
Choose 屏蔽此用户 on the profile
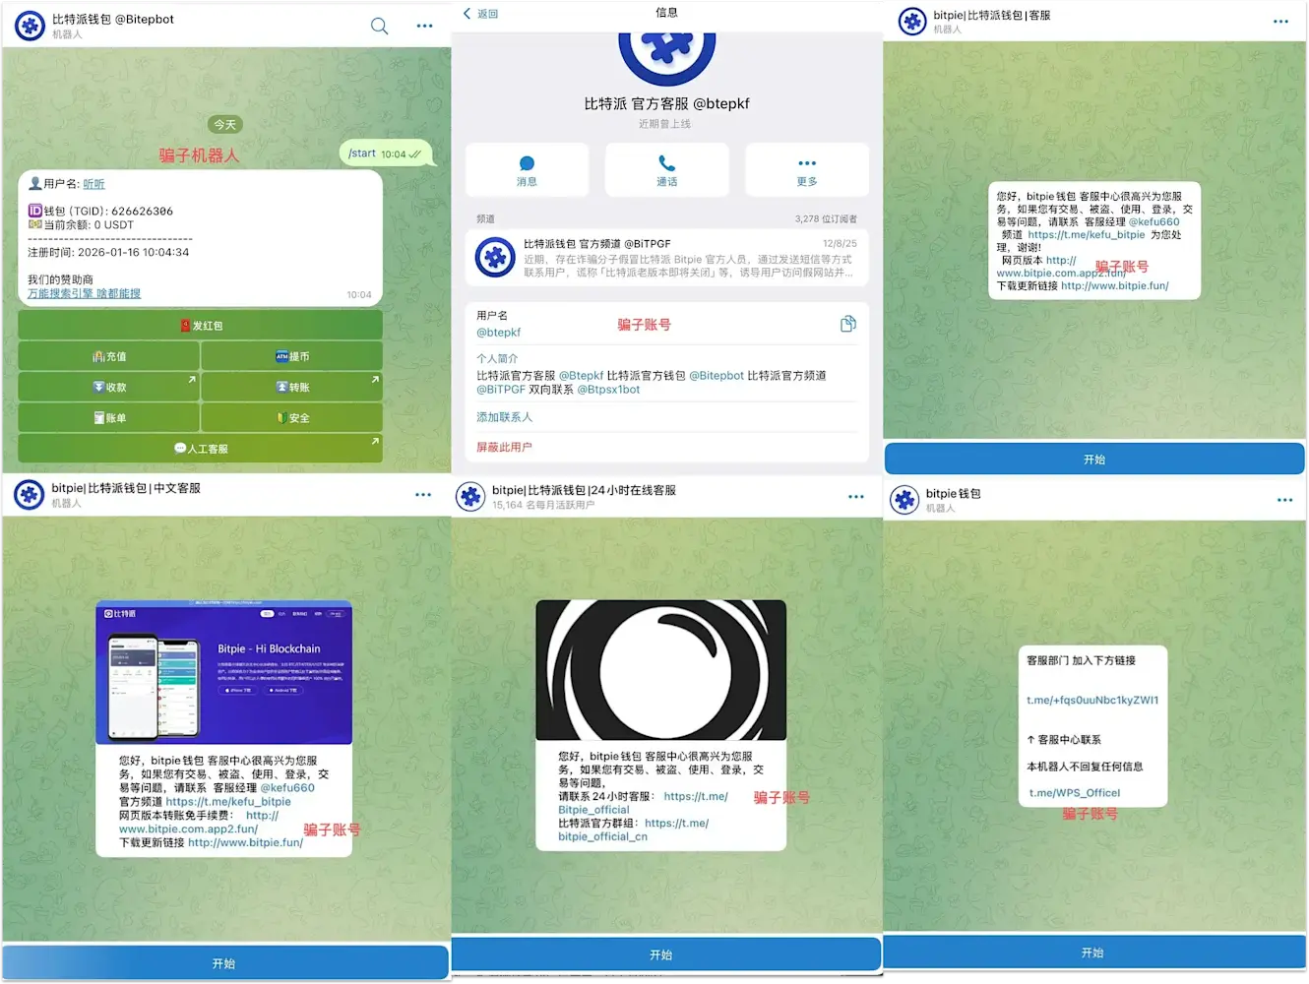tap(504, 447)
